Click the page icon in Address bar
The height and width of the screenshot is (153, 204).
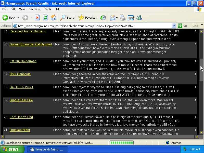pyautogui.click(x=15, y=26)
